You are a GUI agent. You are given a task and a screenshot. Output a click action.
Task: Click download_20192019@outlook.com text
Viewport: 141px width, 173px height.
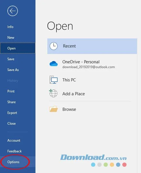(89, 67)
